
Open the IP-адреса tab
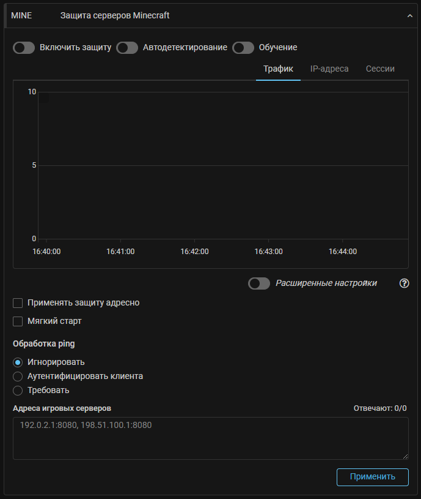click(329, 69)
